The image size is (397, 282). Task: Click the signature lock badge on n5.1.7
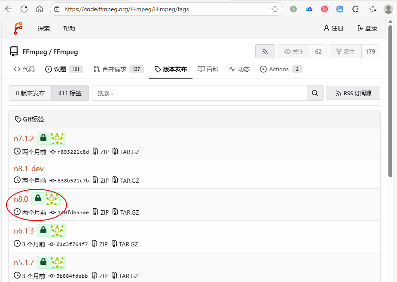[x=43, y=262]
